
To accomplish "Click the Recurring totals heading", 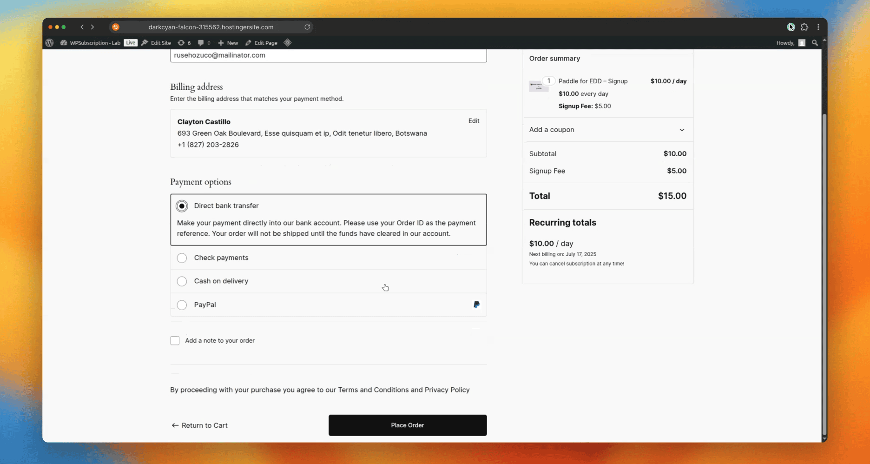I will click(x=562, y=223).
